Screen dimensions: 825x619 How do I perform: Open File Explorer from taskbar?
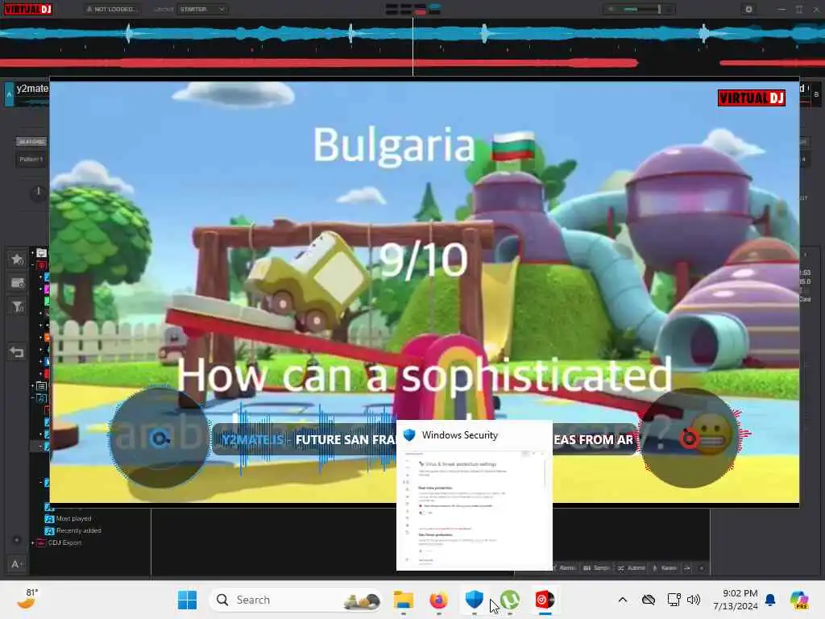[404, 600]
